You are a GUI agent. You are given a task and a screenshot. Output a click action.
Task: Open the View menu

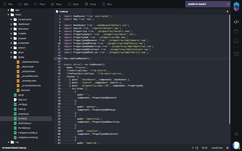56,4
